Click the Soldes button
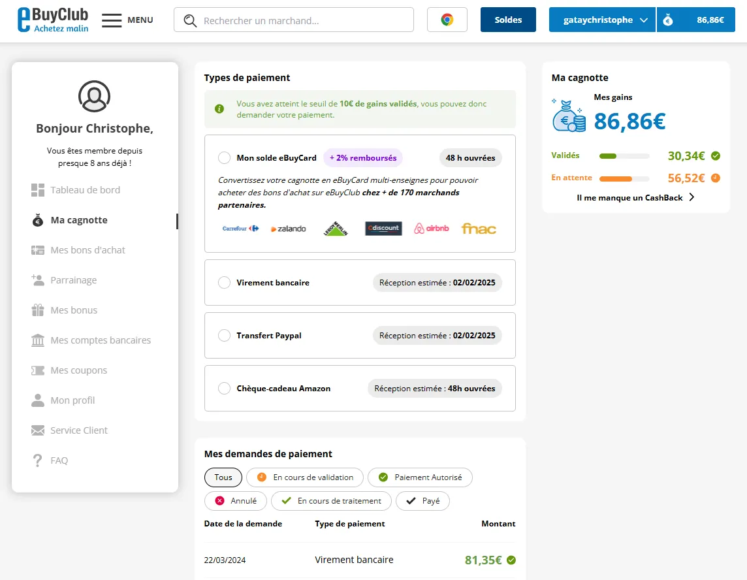 pos(508,20)
